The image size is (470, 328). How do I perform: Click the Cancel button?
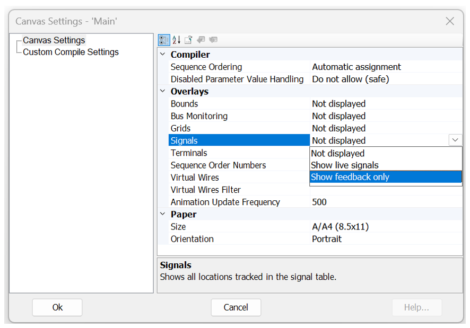tap(236, 307)
